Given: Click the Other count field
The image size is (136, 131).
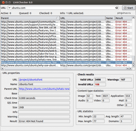Looking at the screenshot, I should point(128,105).
